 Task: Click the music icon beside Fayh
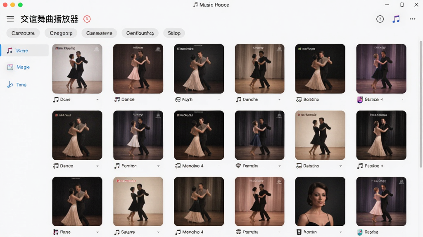178,100
